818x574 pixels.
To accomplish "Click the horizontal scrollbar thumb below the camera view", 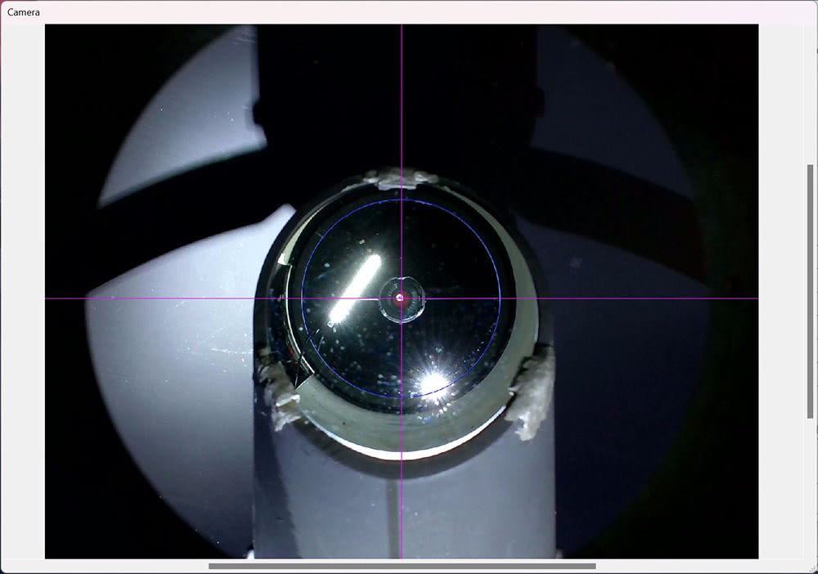I will [402, 566].
